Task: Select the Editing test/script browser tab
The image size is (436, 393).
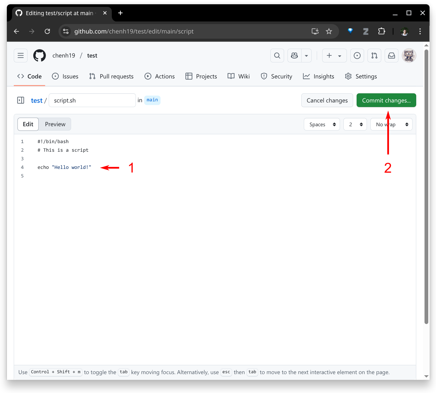Action: tap(62, 13)
